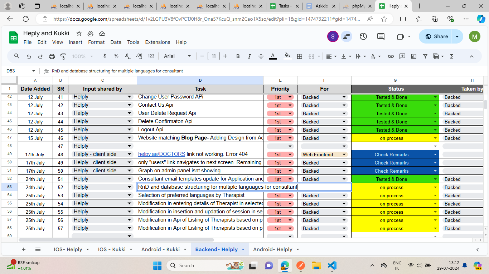See document cloud status

click(x=102, y=33)
